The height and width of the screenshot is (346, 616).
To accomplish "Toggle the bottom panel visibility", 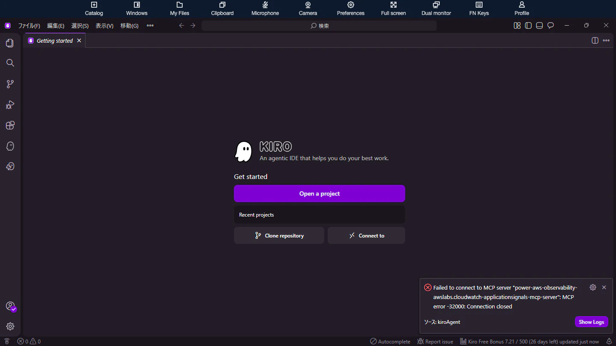I will (x=539, y=26).
